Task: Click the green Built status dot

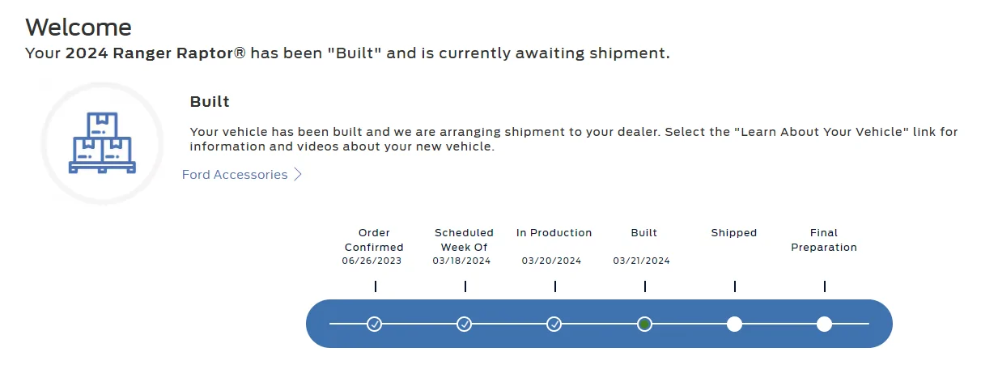Action: tap(644, 324)
